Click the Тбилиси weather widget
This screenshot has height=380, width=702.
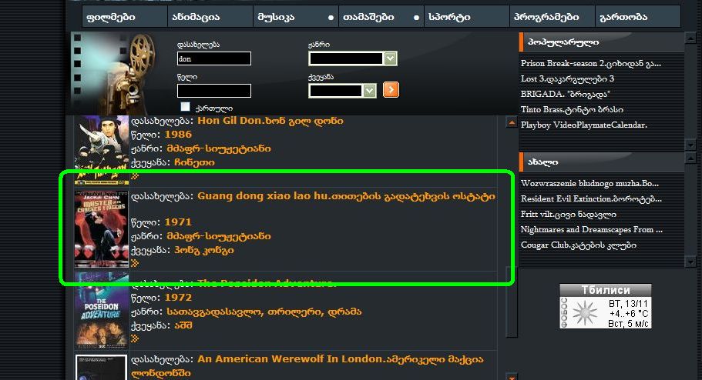606,306
